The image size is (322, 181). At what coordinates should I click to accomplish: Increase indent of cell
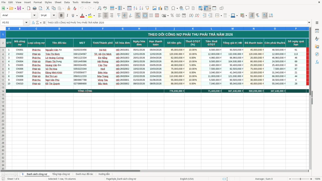[x=204, y=16]
